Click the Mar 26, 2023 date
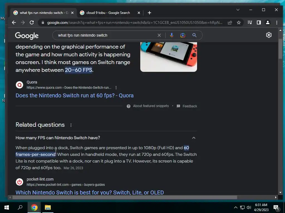 pos(73,168)
